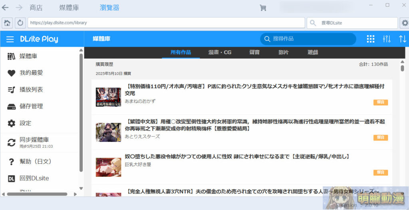Viewport: 409px width, 210px height.
Task: Click the question mark help icon
Action: [11, 162]
